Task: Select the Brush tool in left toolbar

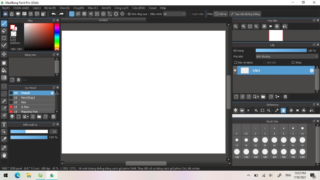Action: pos(4,23)
